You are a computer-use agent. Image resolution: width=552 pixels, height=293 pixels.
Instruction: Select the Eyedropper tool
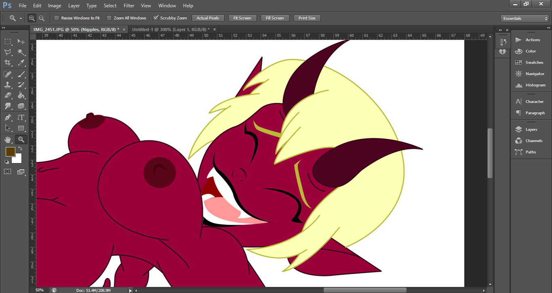tap(21, 63)
